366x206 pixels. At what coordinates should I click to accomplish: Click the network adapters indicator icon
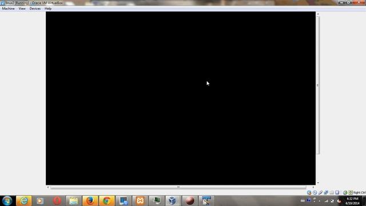(x=326, y=192)
